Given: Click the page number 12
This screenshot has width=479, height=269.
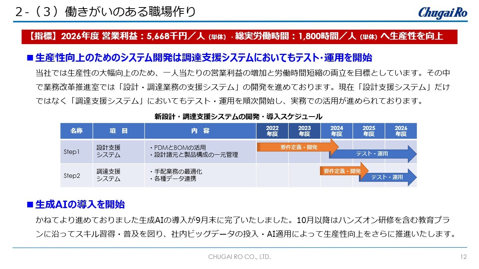Looking at the screenshot, I should [x=463, y=257].
